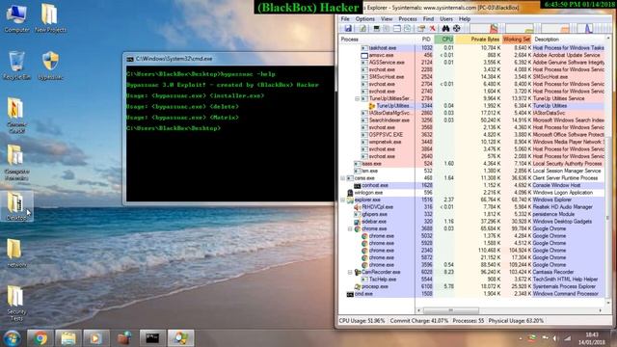Screen dimensions: 617x347
Task: Open Properties via the toolbar icon
Action: [x=421, y=28]
